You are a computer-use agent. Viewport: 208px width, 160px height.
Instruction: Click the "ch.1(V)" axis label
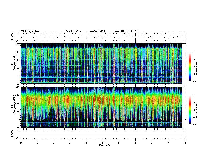[13, 37]
